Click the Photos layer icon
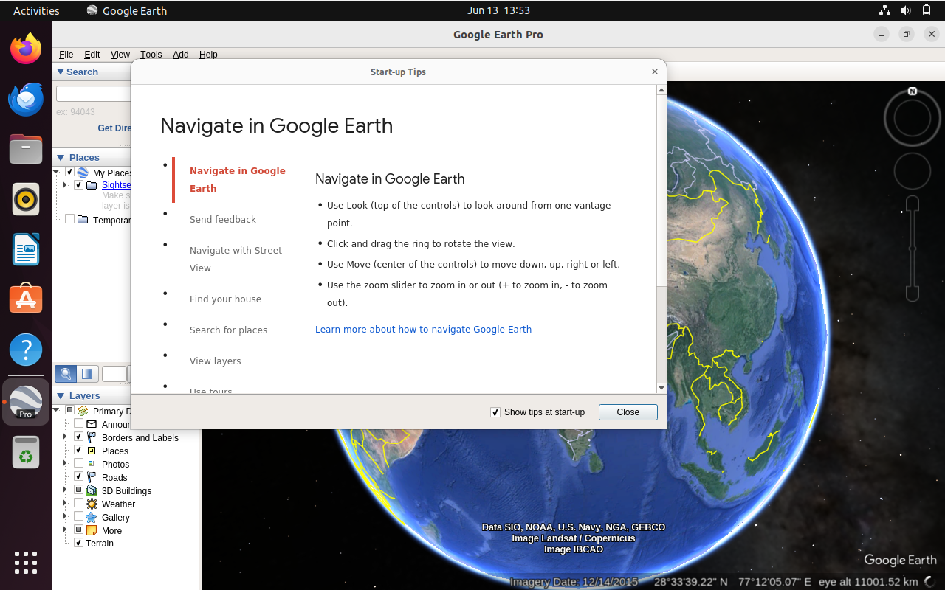Image resolution: width=945 pixels, height=590 pixels. [92, 464]
